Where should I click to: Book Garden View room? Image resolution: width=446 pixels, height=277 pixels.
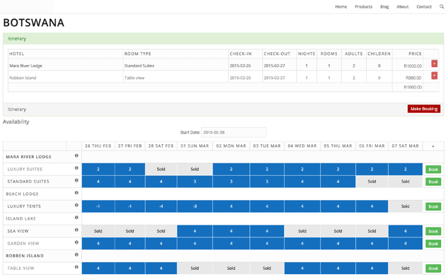(x=433, y=244)
